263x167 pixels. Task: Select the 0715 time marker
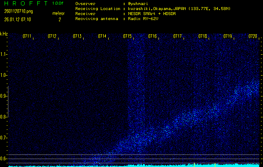(128, 36)
